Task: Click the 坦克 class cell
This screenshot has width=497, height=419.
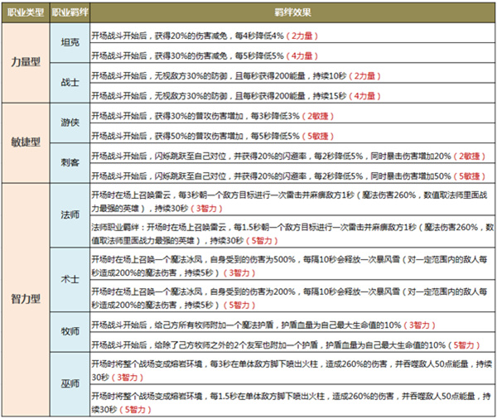Action: click(x=70, y=42)
